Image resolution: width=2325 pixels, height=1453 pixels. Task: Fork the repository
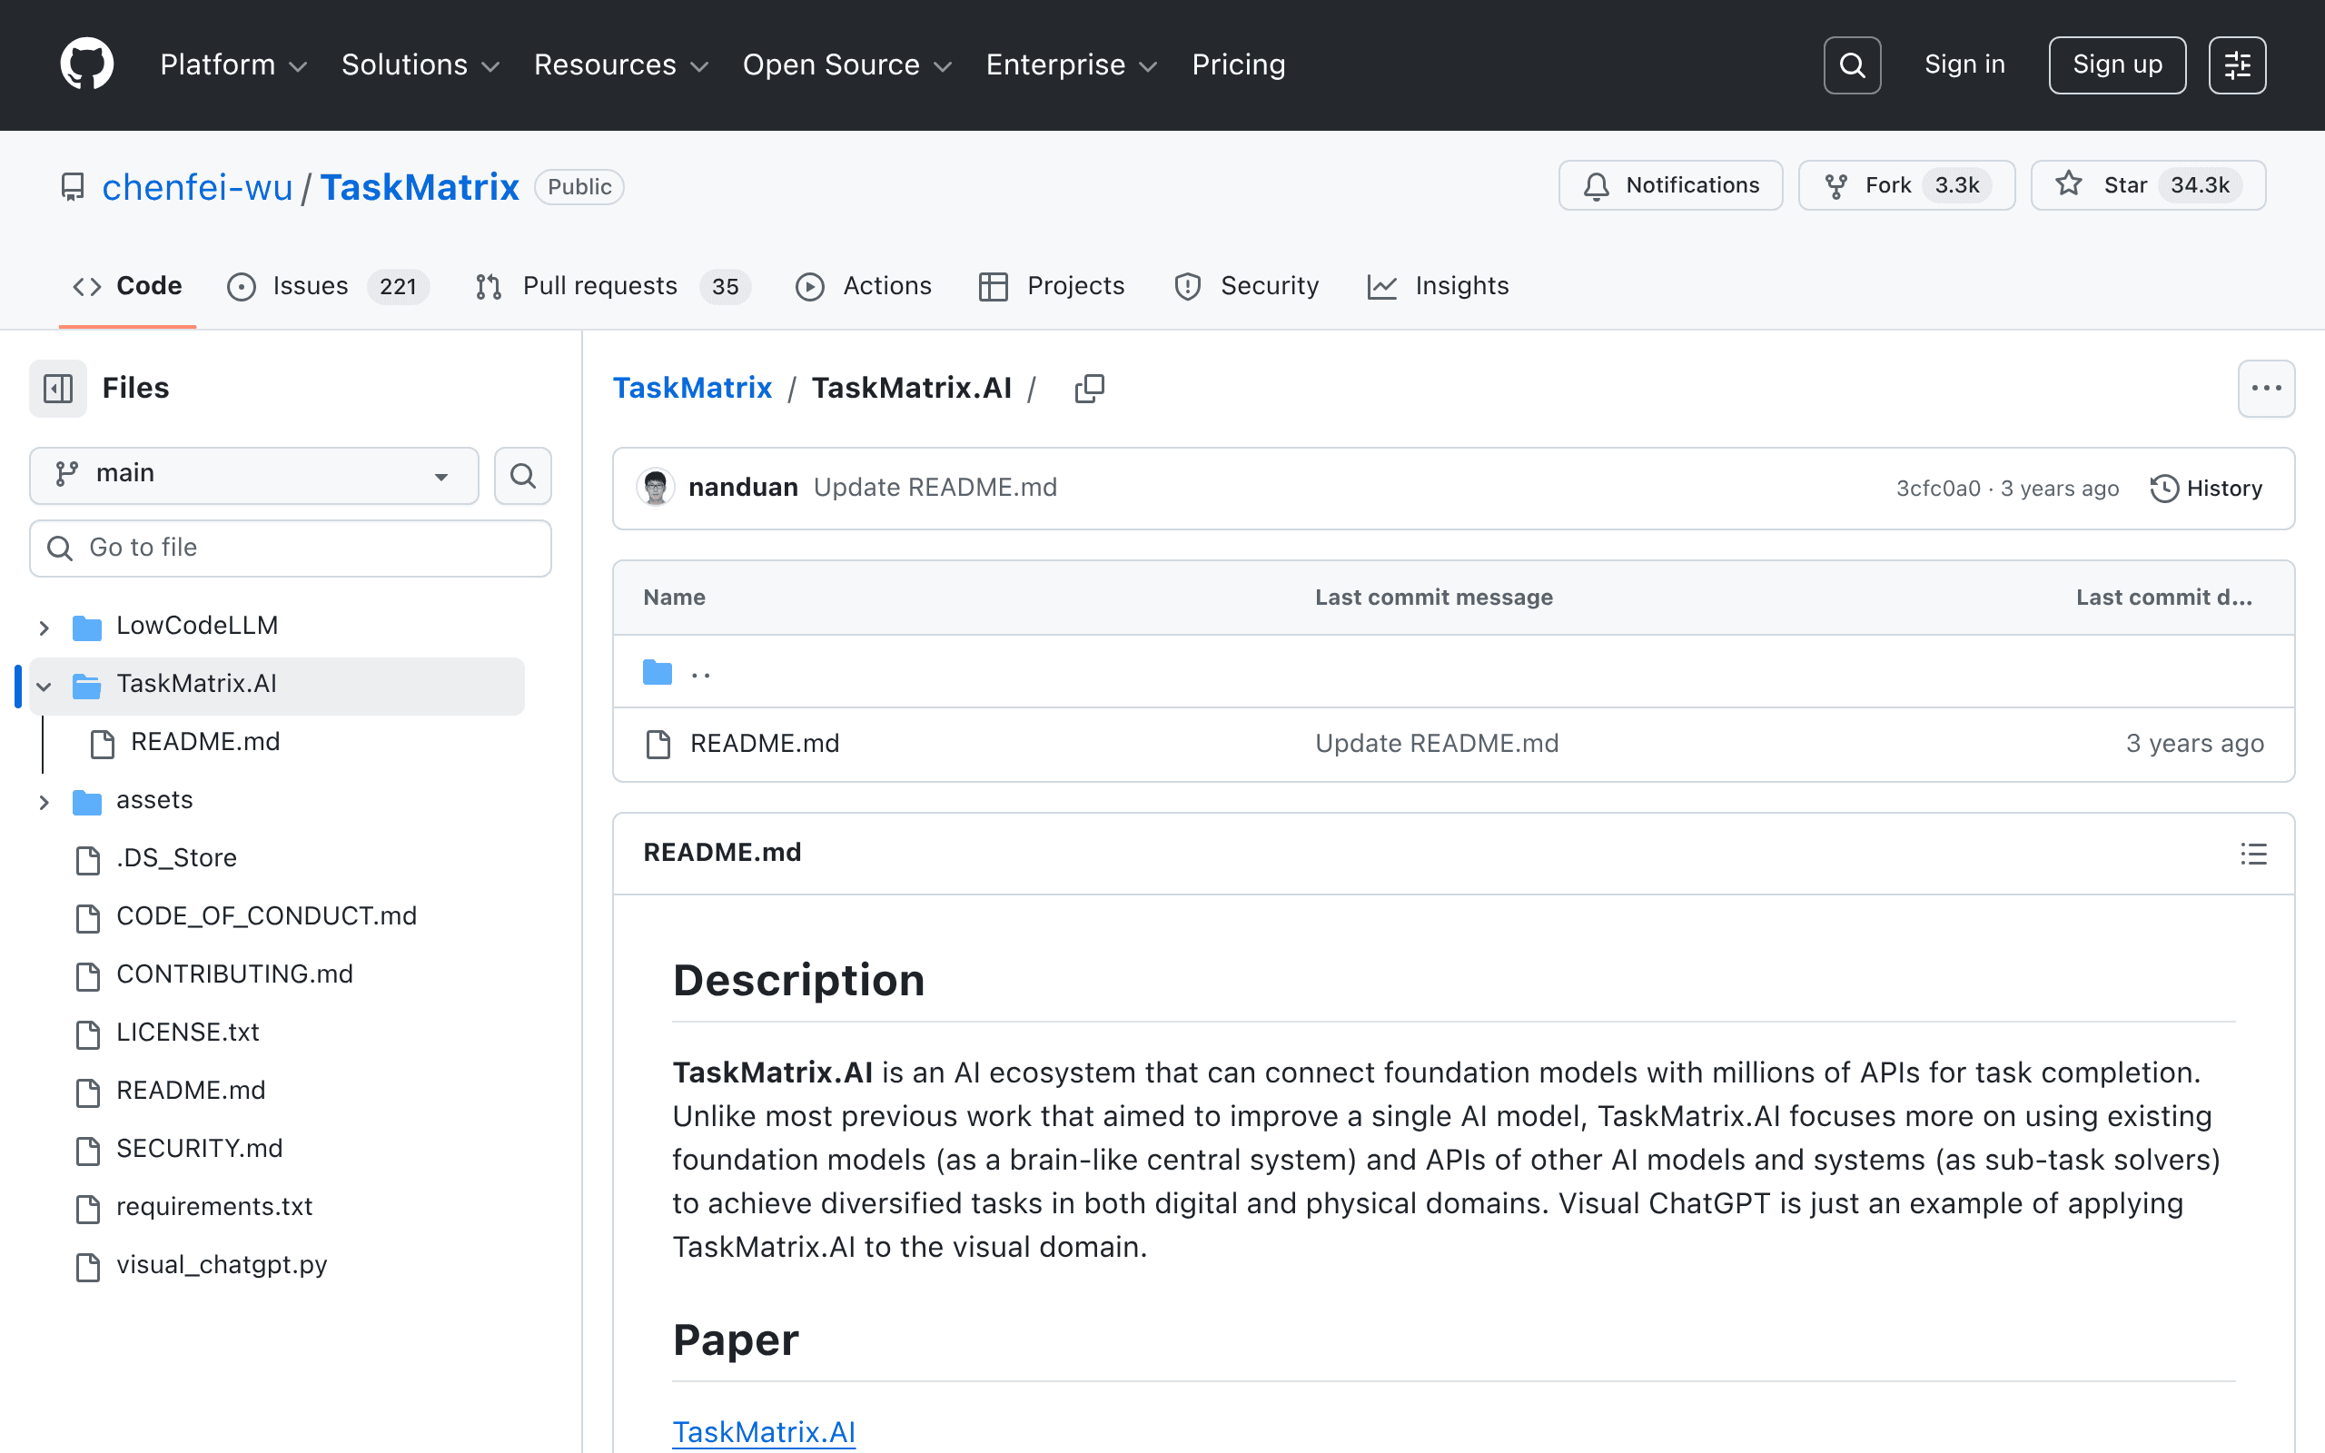point(1906,185)
